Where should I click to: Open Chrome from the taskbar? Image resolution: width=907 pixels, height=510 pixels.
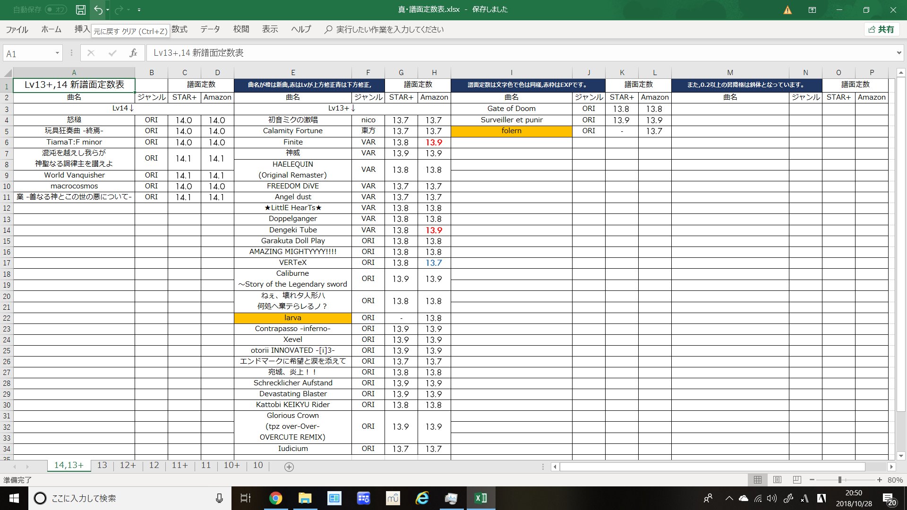[275, 498]
